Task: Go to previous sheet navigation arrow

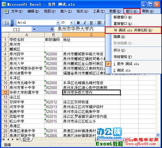Action: click(x=8, y=139)
